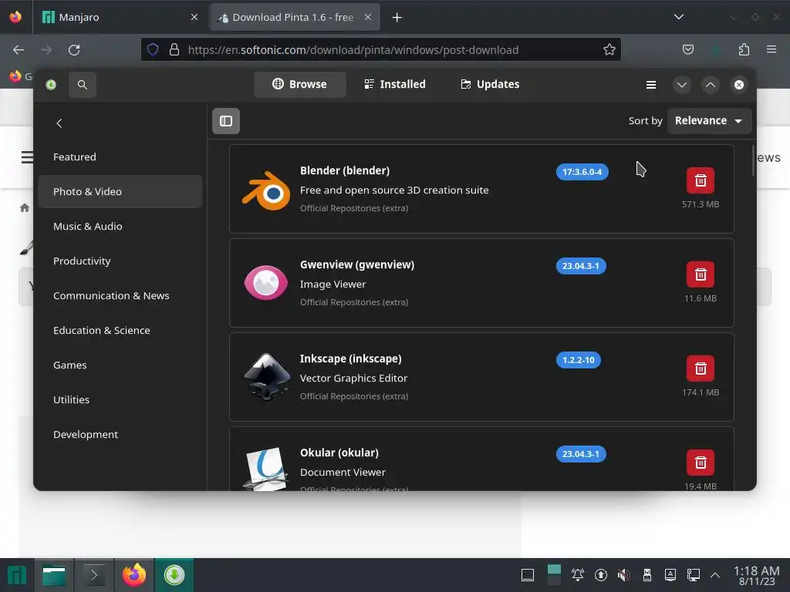
Task: Switch to the Browse tab
Action: 300,84
